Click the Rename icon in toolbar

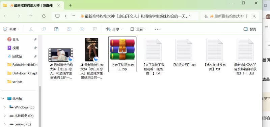pos(69,29)
